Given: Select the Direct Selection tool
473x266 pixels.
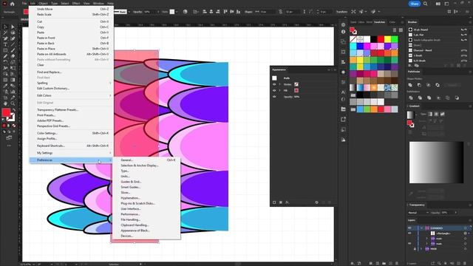Looking at the screenshot, I should [x=13, y=27].
